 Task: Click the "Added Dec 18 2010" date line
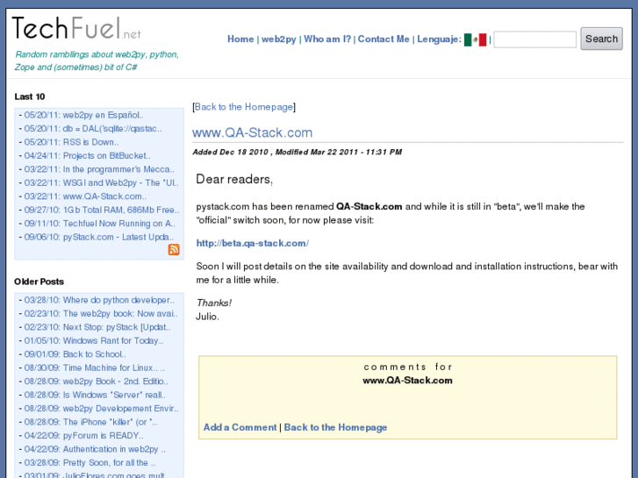(297, 152)
